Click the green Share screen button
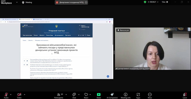The image size is (191, 99). tap(99, 96)
